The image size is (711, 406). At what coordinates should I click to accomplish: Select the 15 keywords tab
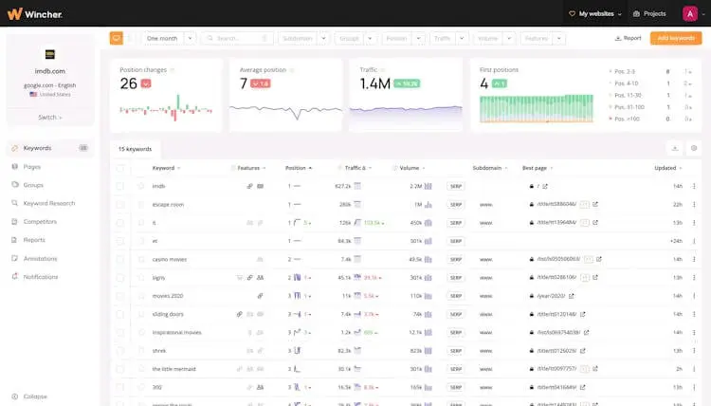[x=136, y=149]
